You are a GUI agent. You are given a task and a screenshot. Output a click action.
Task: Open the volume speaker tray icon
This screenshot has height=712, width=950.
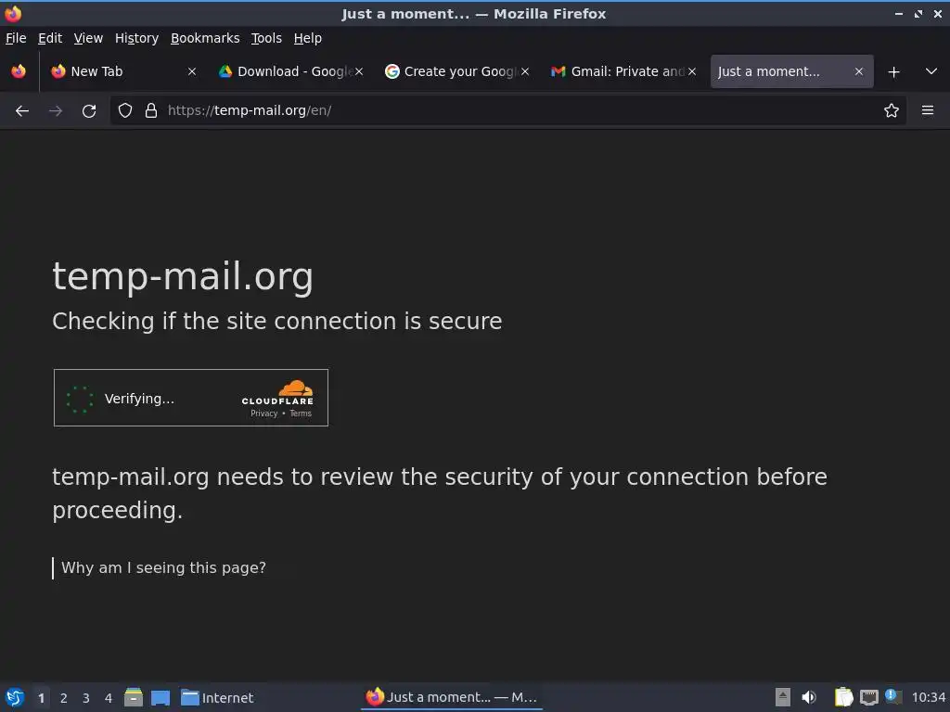[x=809, y=697]
